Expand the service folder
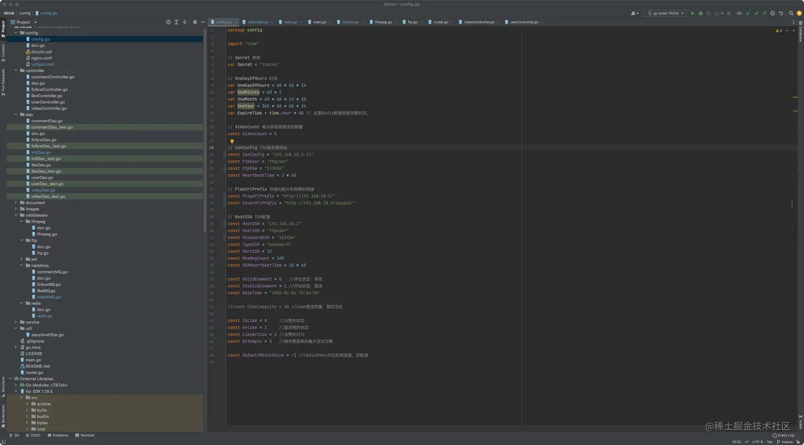The image size is (804, 445). click(x=15, y=322)
